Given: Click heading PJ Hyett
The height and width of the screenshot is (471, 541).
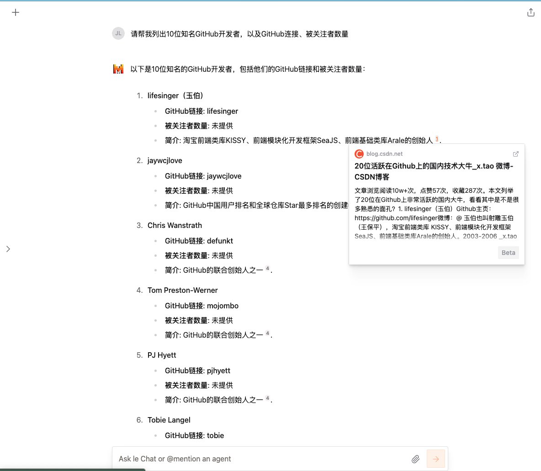Looking at the screenshot, I should [x=161, y=355].
